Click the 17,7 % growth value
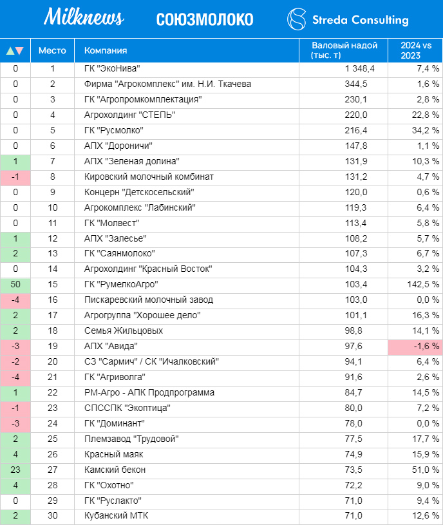This screenshot has height=525, width=443. click(425, 439)
